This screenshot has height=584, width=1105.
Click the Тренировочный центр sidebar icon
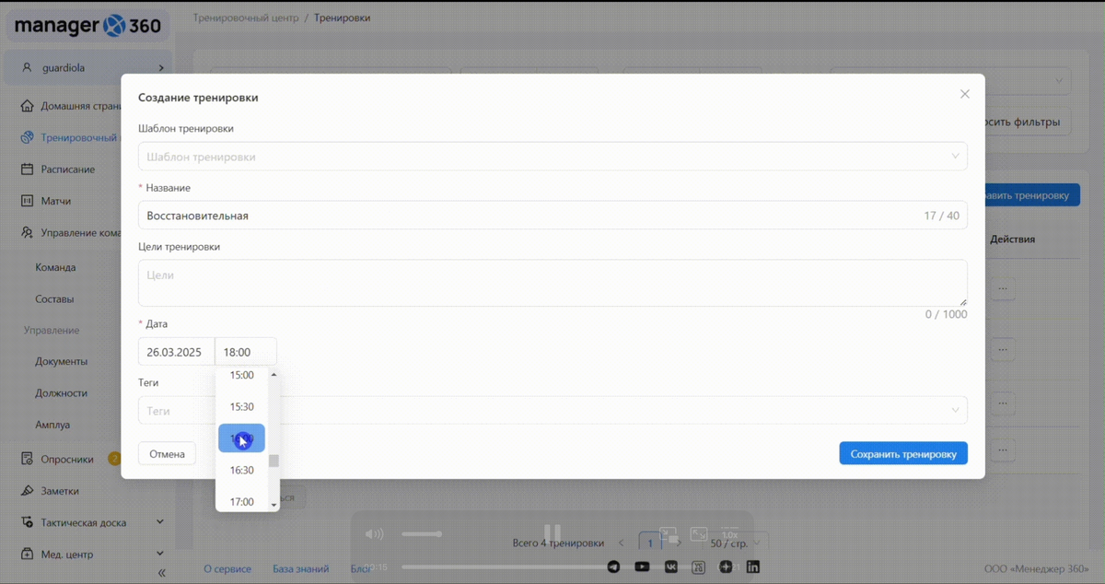(x=27, y=137)
